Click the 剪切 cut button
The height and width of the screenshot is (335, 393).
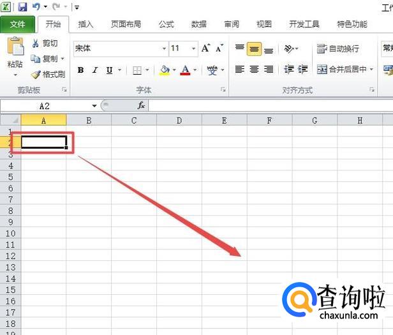tap(45, 43)
